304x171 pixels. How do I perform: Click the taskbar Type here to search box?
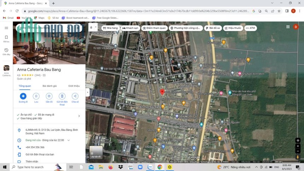click(38, 167)
